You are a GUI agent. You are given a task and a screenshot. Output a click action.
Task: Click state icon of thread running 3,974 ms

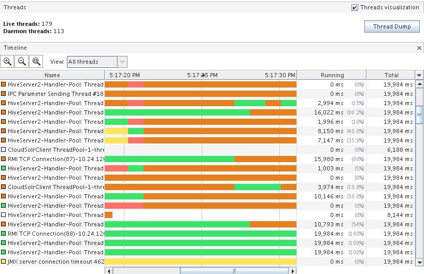(3, 186)
